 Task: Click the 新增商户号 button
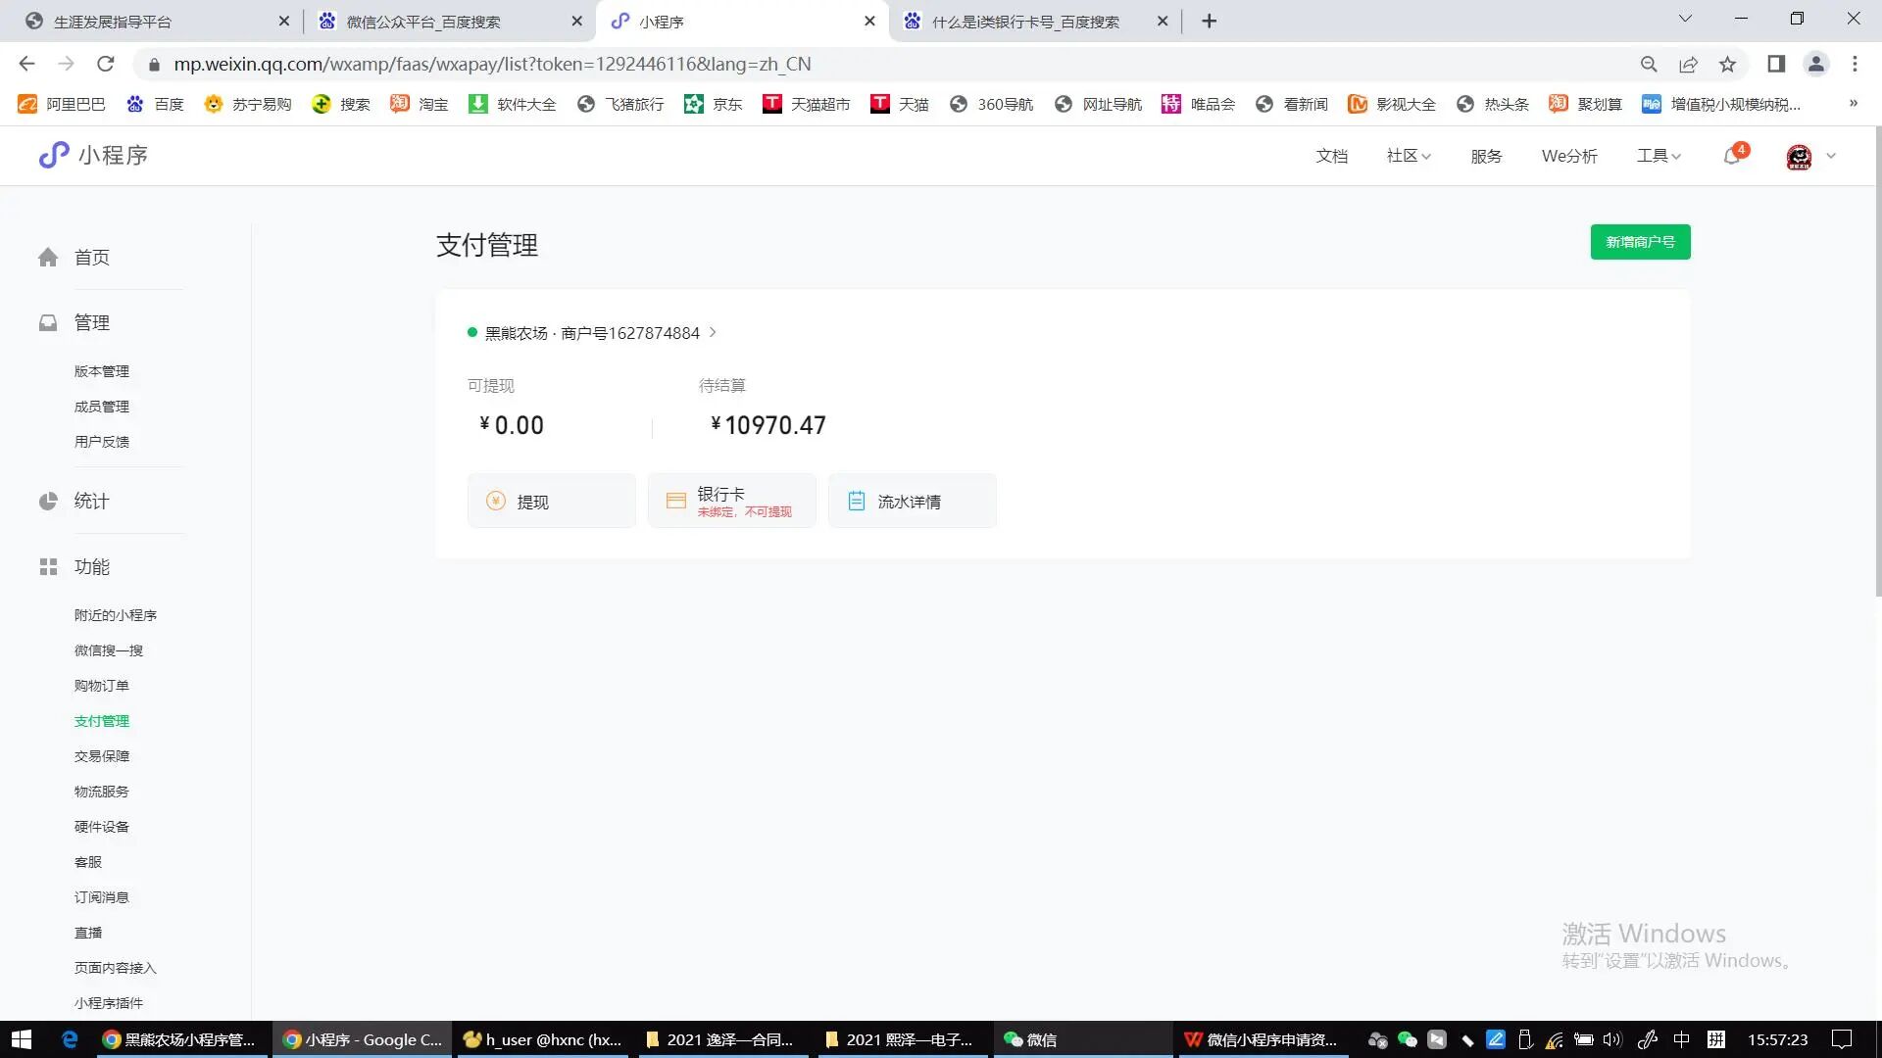point(1640,242)
